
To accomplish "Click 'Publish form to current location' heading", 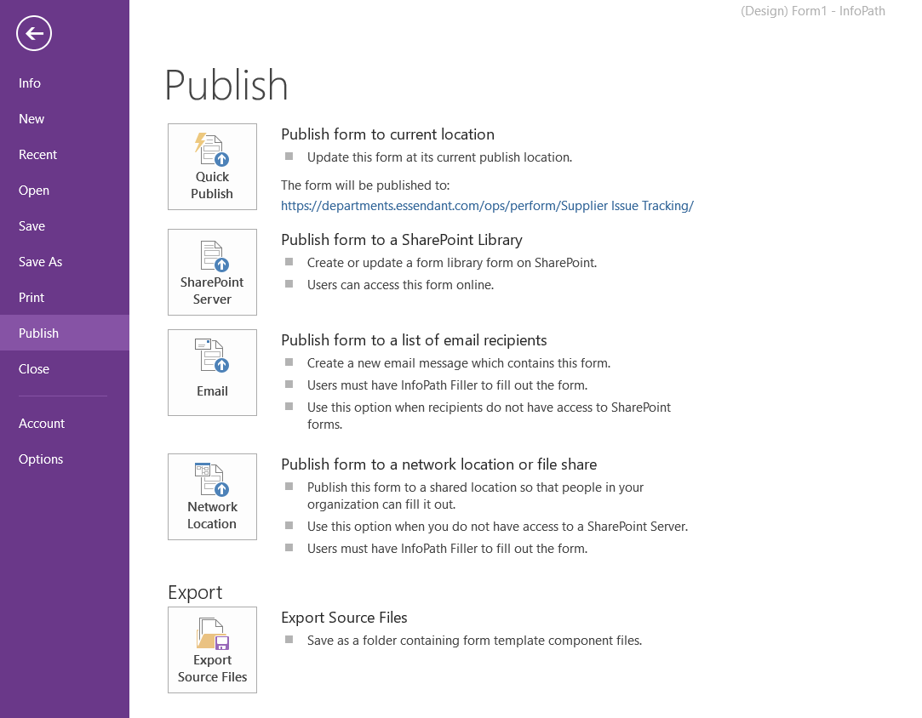I will point(387,134).
